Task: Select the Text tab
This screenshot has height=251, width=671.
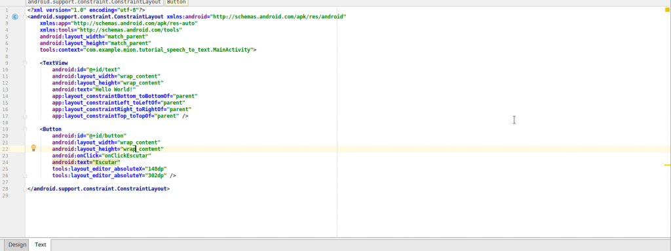Action: click(40, 244)
